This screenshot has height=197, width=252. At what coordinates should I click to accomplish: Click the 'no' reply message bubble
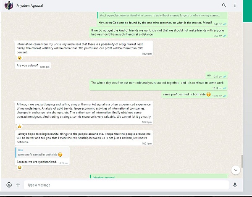point(216,75)
